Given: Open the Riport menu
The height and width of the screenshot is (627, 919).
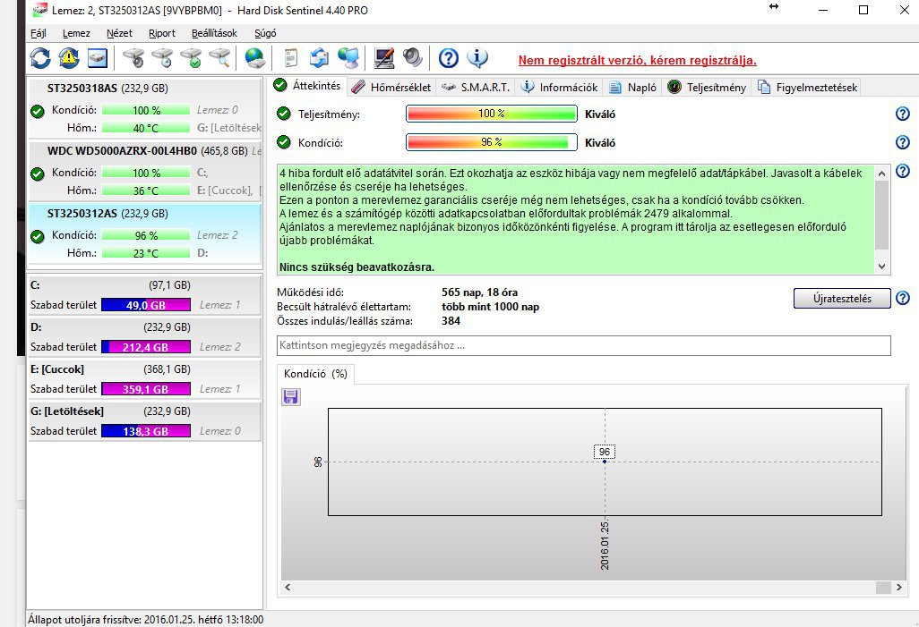Looking at the screenshot, I should click(x=162, y=33).
